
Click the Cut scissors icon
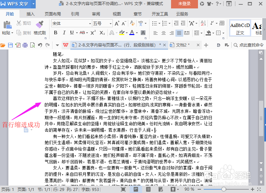tap(19, 23)
